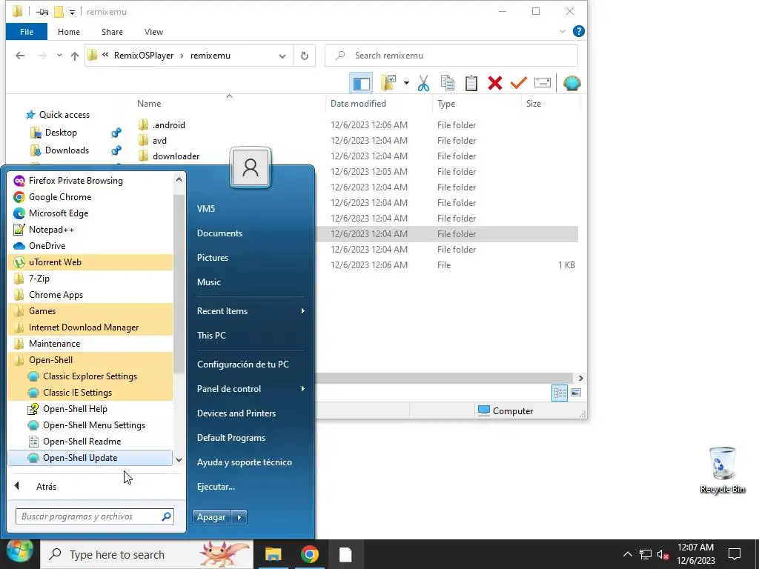759x569 pixels.
Task: Expand the 7-Zip folder in start menu
Action: [90, 279]
